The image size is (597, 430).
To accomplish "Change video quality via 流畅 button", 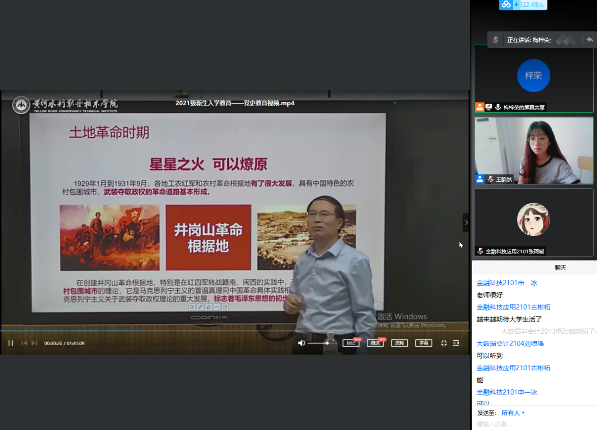I will click(x=399, y=343).
